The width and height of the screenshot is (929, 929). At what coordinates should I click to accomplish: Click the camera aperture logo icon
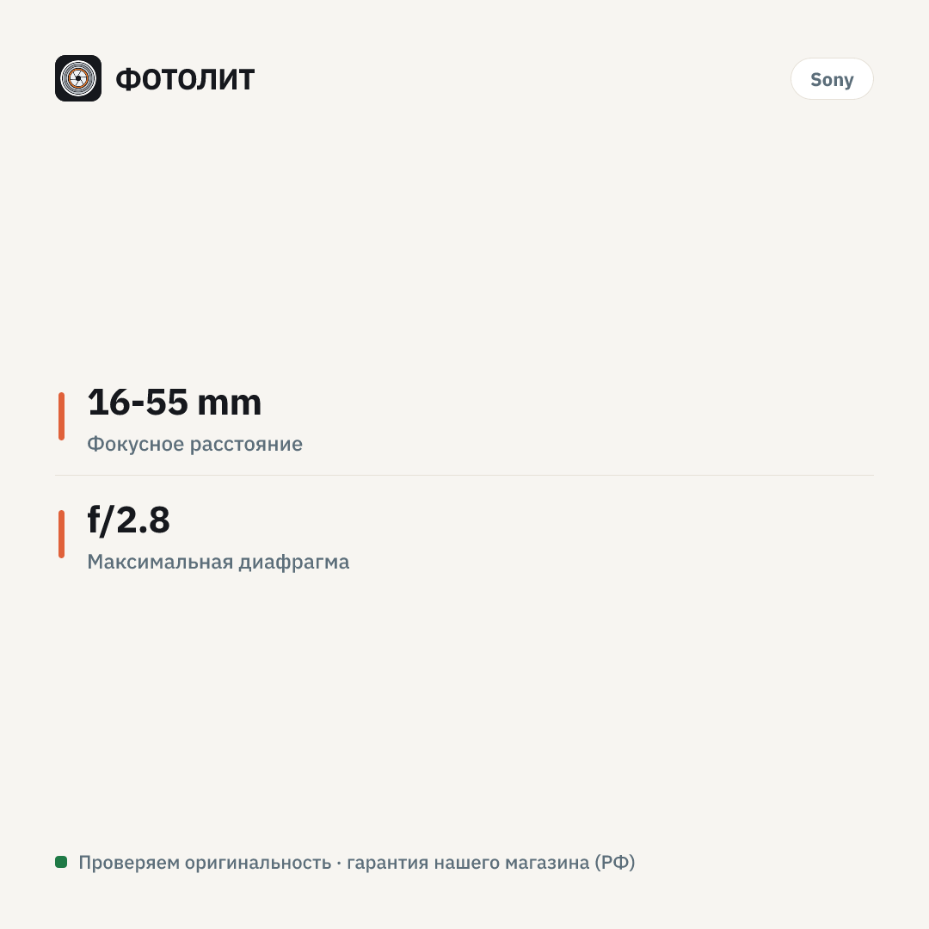point(78,78)
